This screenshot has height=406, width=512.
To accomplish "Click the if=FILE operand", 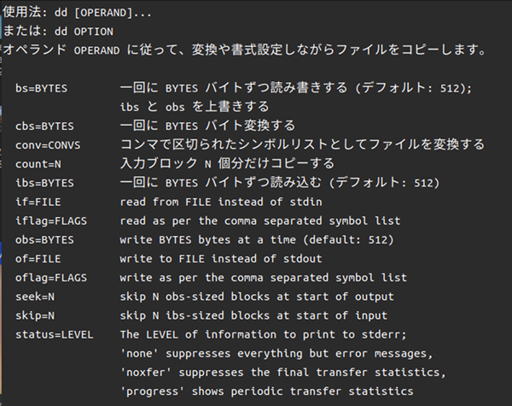I will click(38, 202).
